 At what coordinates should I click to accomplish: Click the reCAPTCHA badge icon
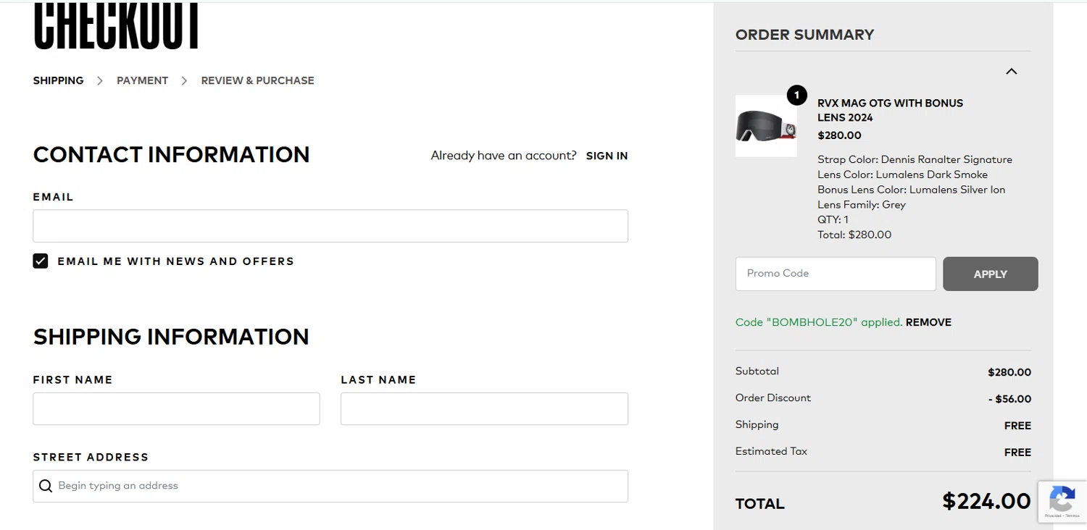coord(1062,500)
